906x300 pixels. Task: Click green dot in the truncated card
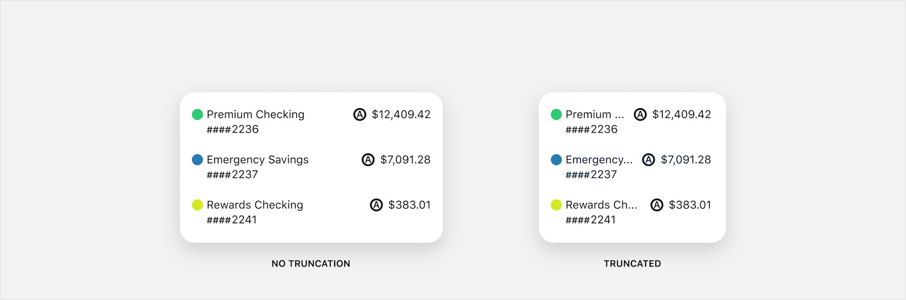click(557, 114)
